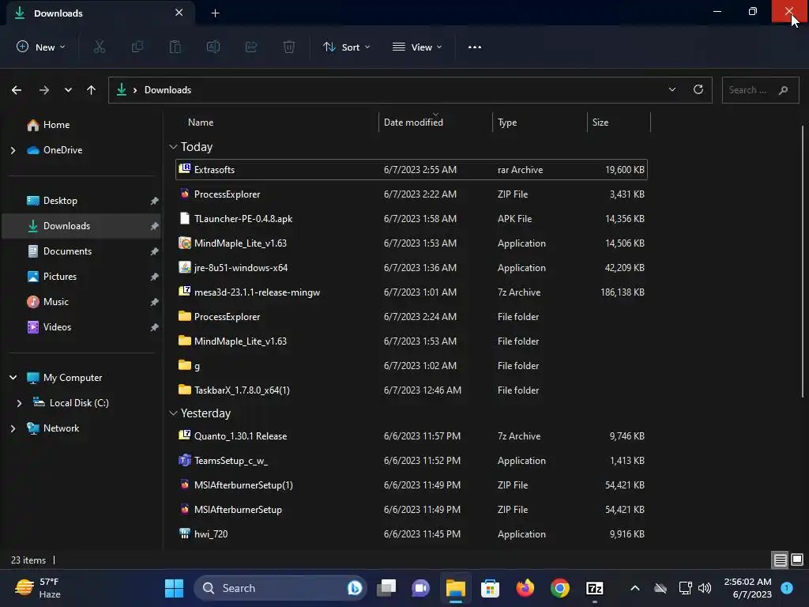The height and width of the screenshot is (607, 809).
Task: Show hidden system tray icons
Action: tap(635, 588)
